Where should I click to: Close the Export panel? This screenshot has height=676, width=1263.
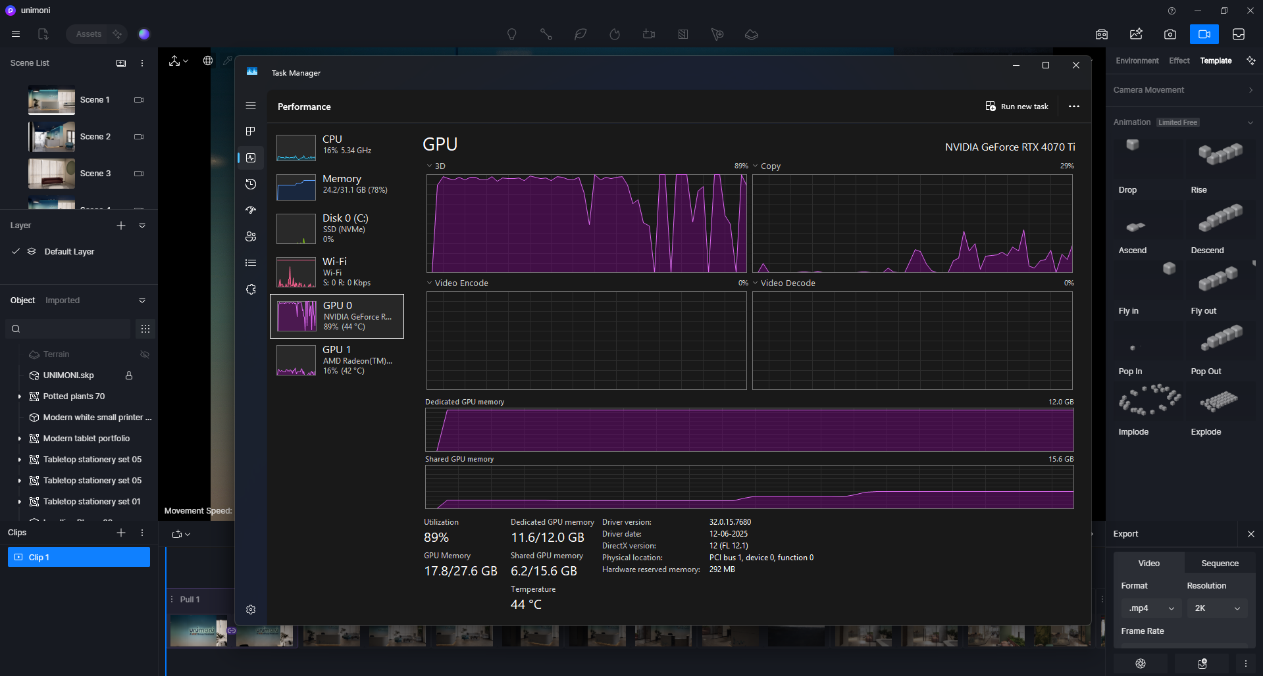(x=1251, y=534)
